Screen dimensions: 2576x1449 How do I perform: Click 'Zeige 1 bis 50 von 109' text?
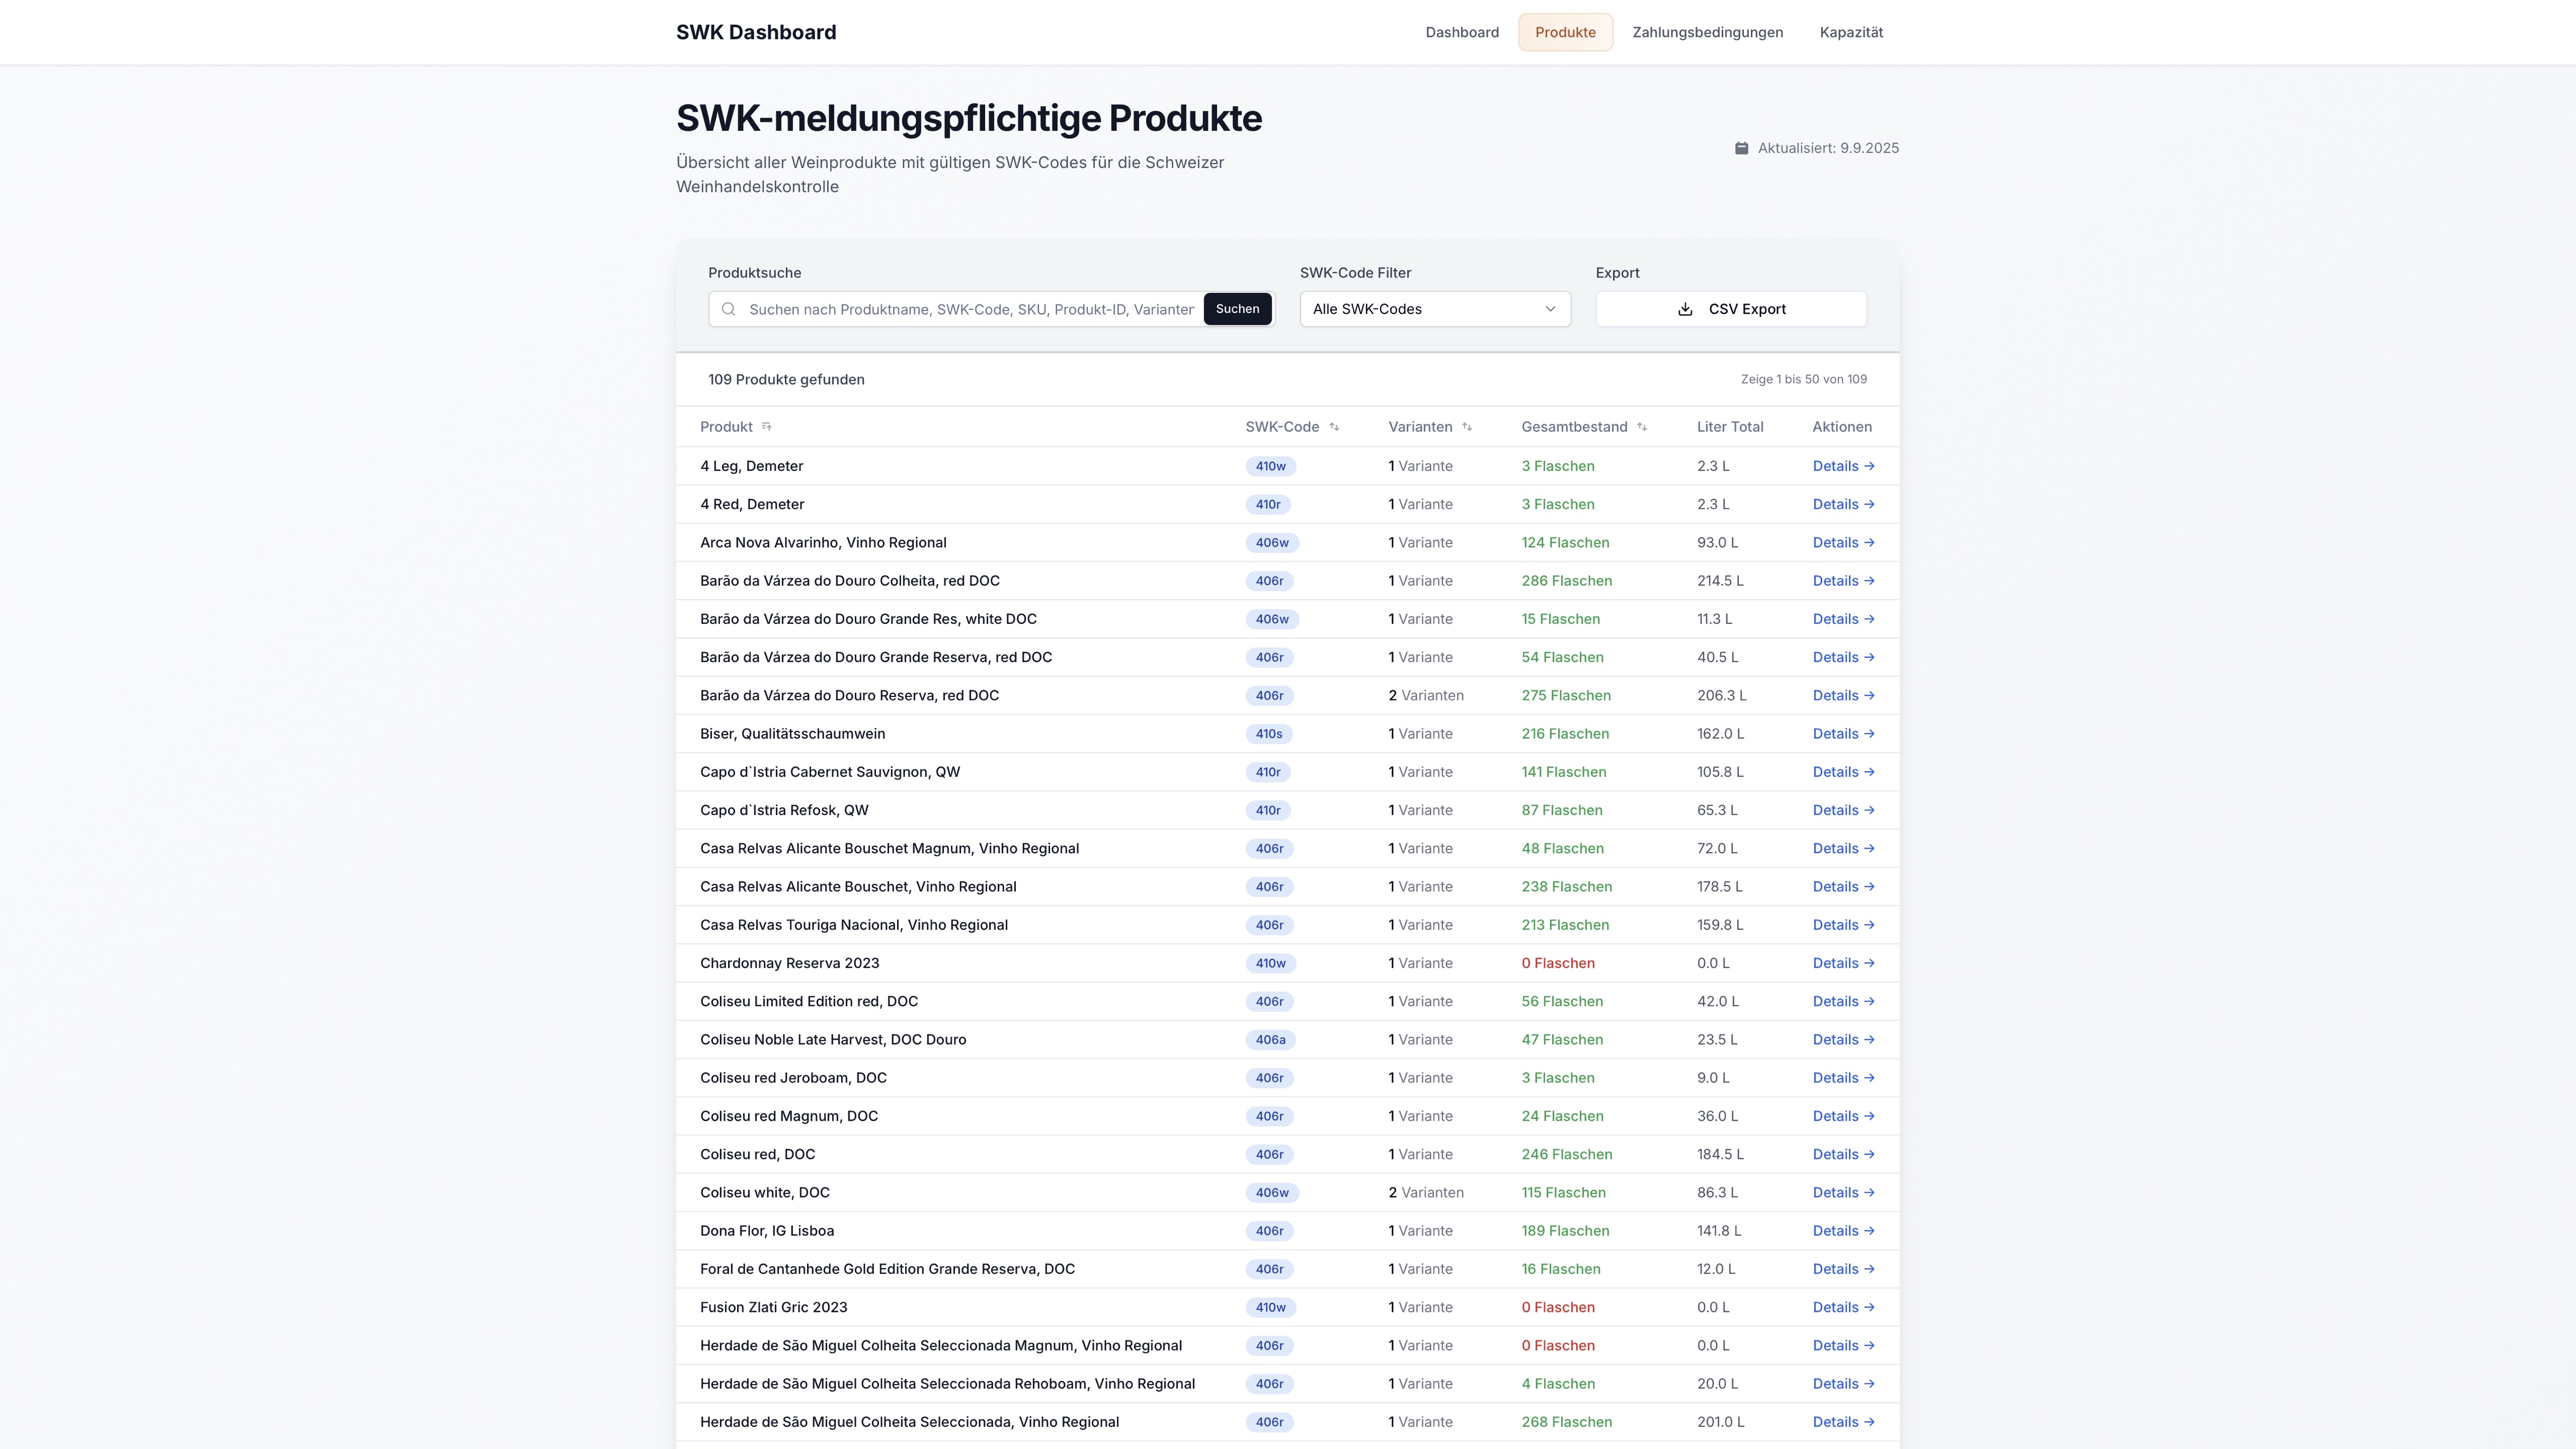pos(1803,379)
